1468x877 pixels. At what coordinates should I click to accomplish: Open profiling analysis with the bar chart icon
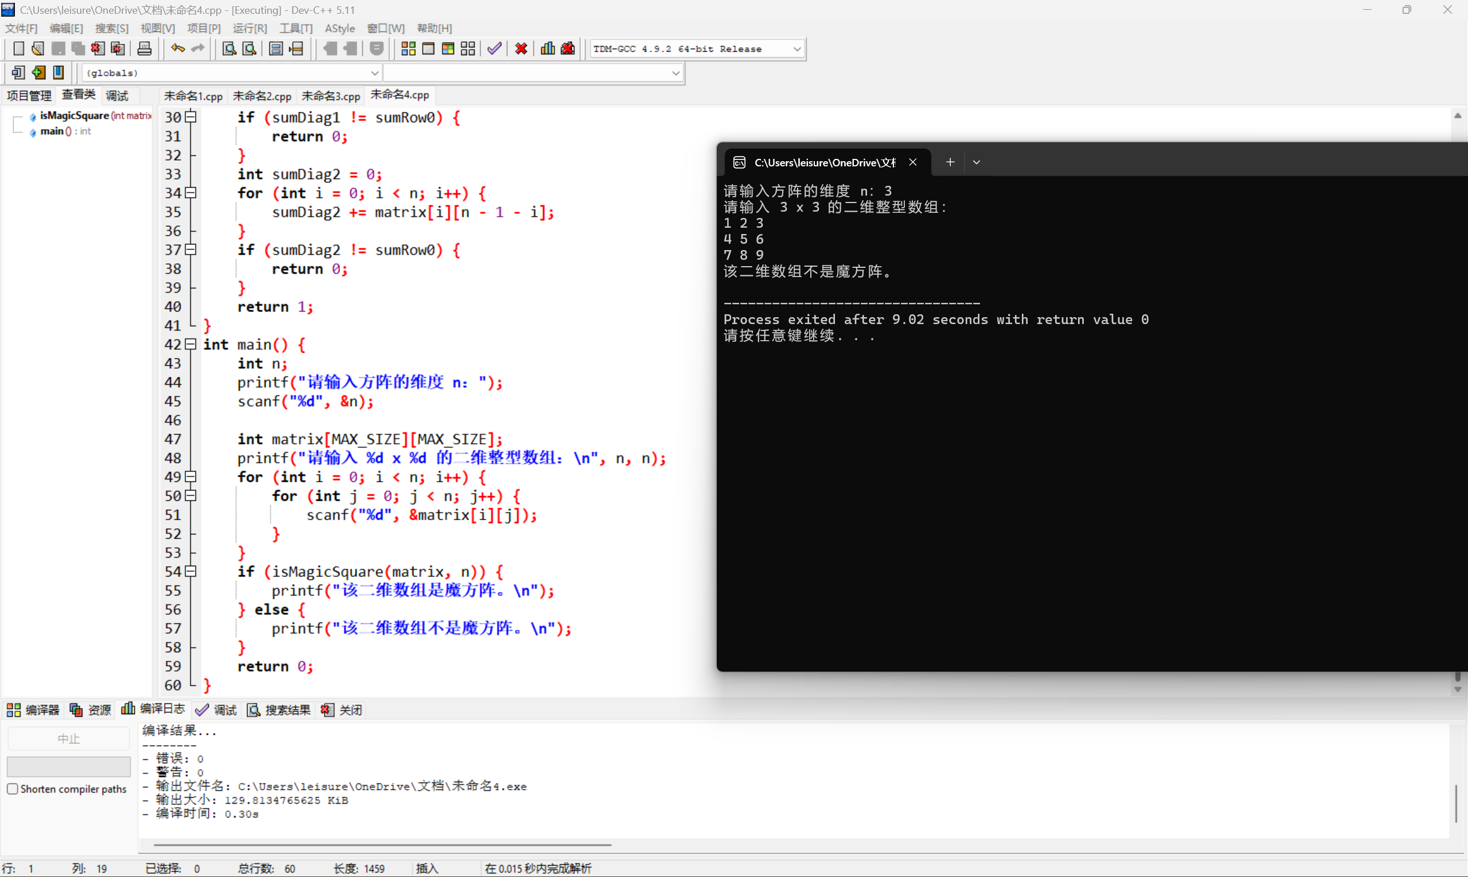point(547,48)
